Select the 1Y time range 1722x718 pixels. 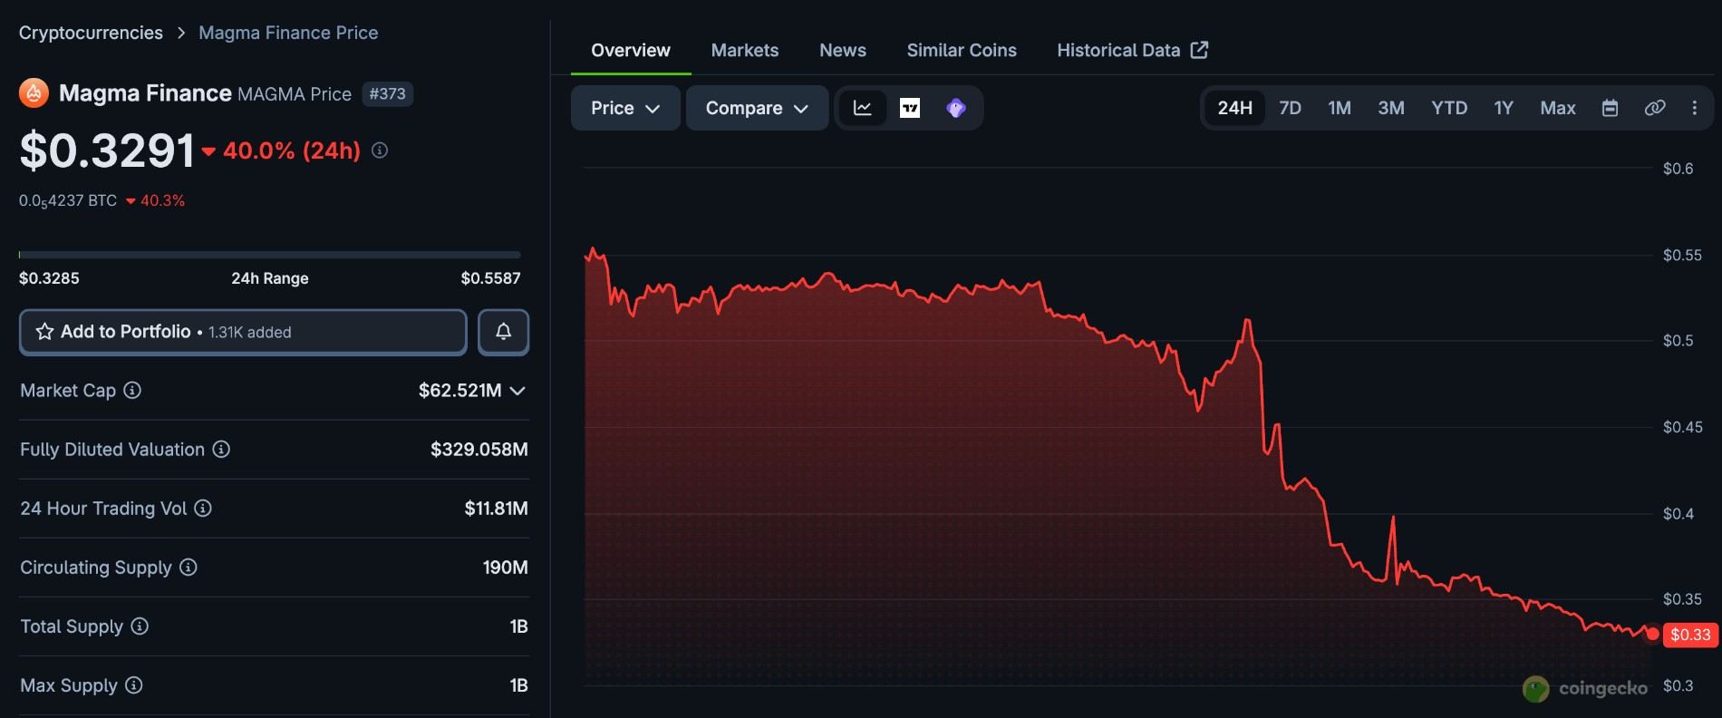click(1504, 108)
